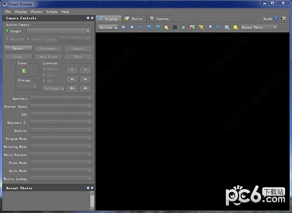Open the Options toolbar dropdown
The image size is (292, 213).
tap(108, 27)
